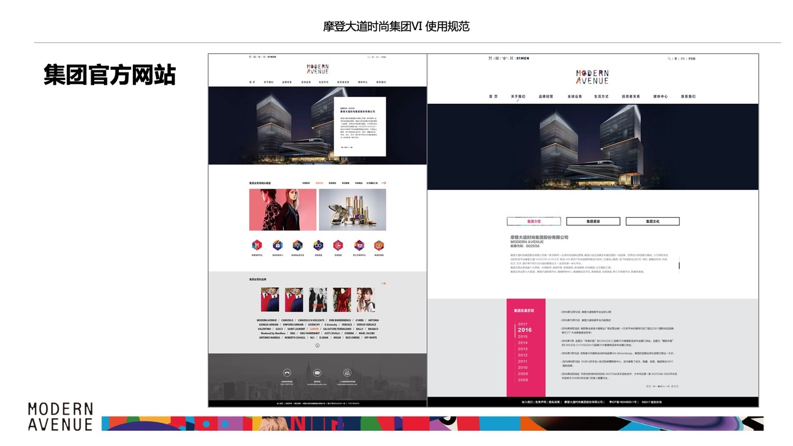Click the 摩登电商平台 hexagon M icon
The image size is (793, 446).
(x=257, y=245)
